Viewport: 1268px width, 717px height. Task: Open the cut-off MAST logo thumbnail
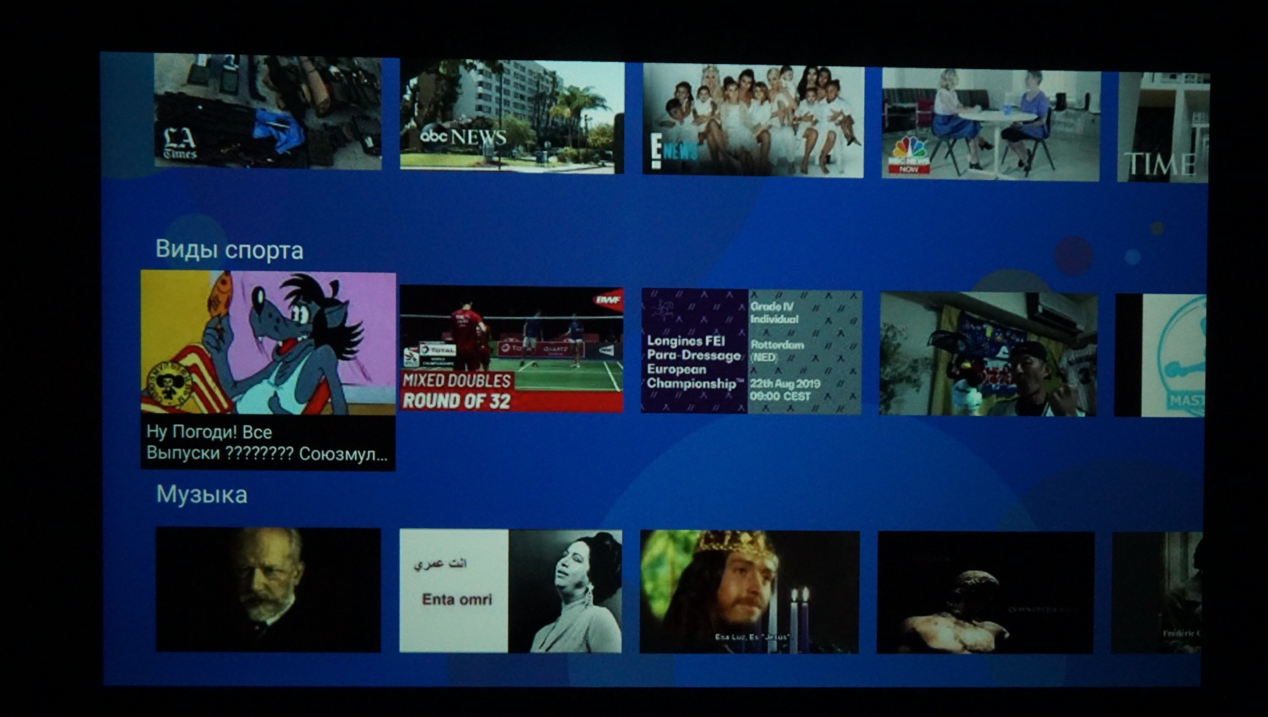point(1160,356)
